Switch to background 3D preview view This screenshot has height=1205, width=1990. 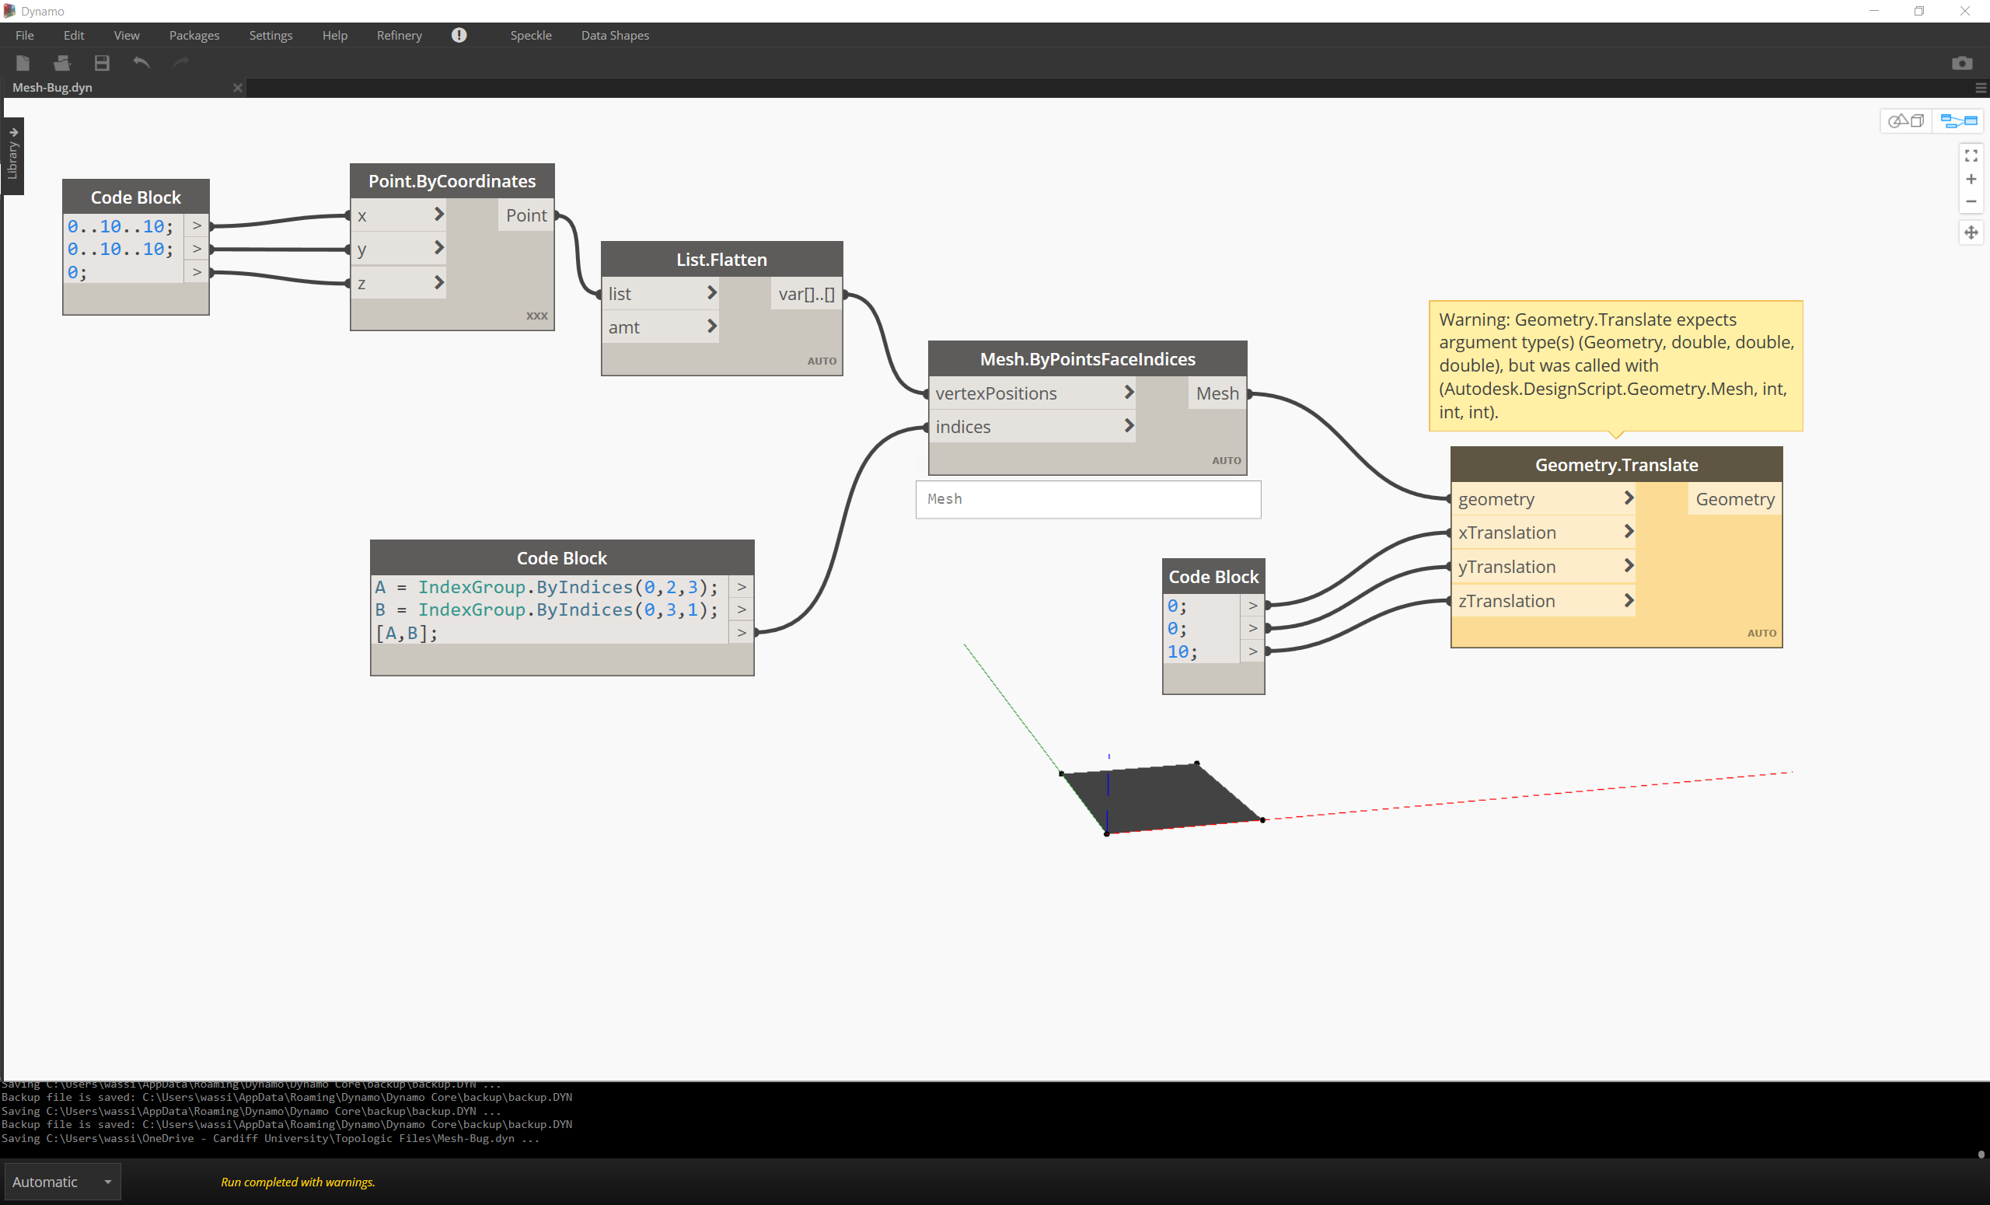[1906, 120]
